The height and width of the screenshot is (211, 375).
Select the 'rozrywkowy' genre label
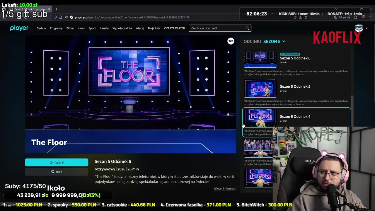pyautogui.click(x=105, y=169)
